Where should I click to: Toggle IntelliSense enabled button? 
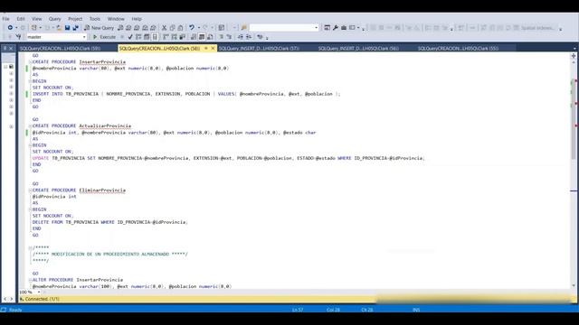click(155, 37)
